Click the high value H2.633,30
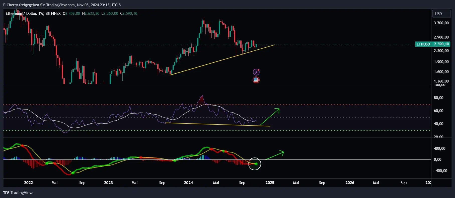This screenshot has height=198, width=455. point(91,13)
